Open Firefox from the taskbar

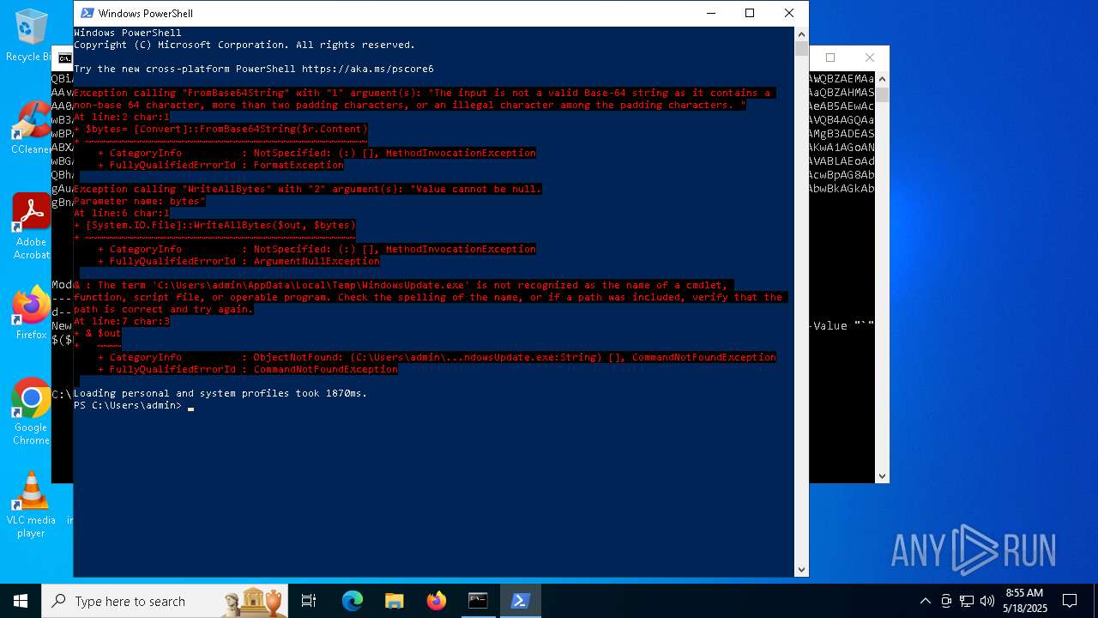tap(436, 601)
